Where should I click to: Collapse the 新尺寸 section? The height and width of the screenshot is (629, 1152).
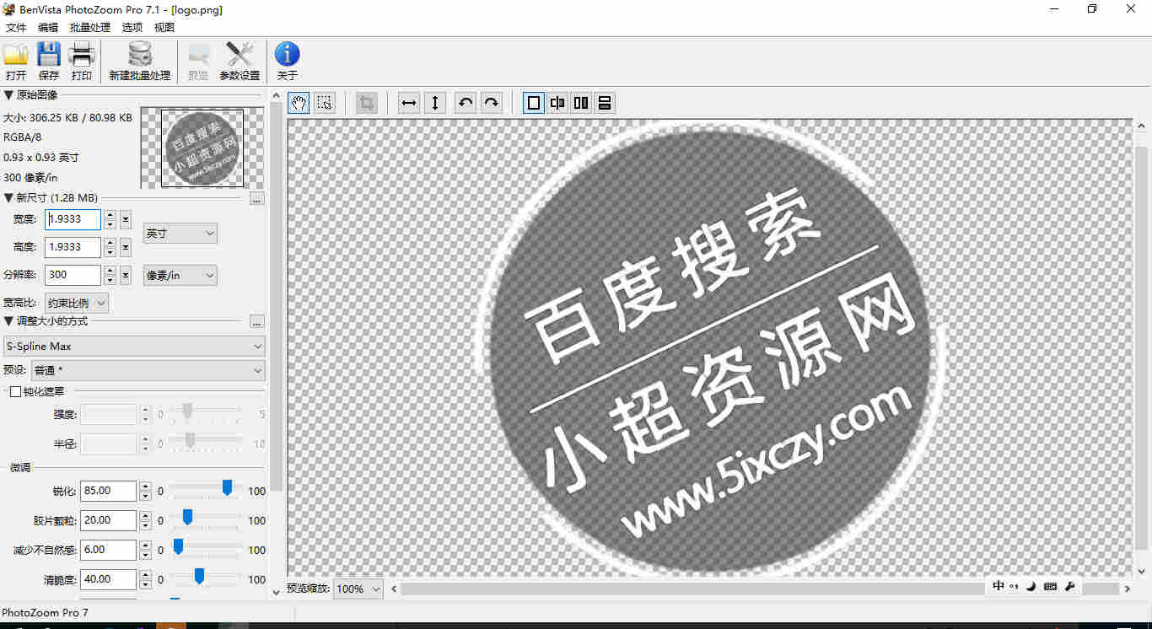tap(8, 198)
